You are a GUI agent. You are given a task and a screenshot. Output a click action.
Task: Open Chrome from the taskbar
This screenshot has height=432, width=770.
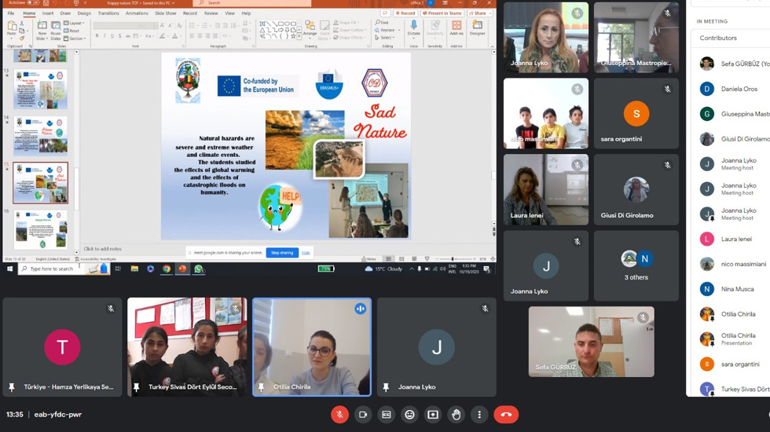click(167, 269)
